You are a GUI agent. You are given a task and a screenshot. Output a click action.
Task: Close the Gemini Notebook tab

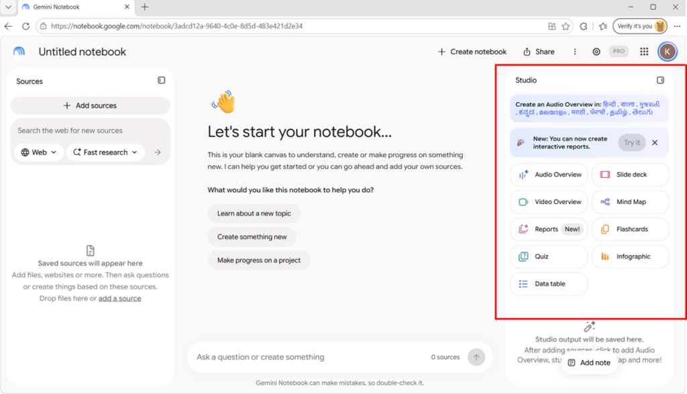[x=127, y=7]
